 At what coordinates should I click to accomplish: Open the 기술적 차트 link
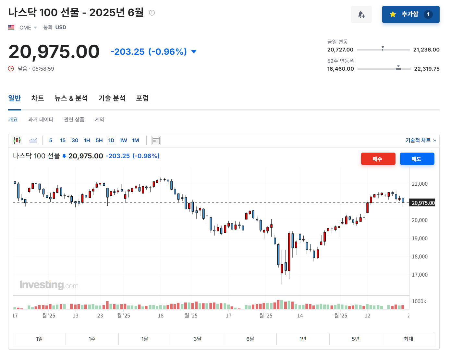coord(418,140)
